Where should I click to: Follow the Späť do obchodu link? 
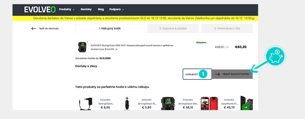click(49, 29)
